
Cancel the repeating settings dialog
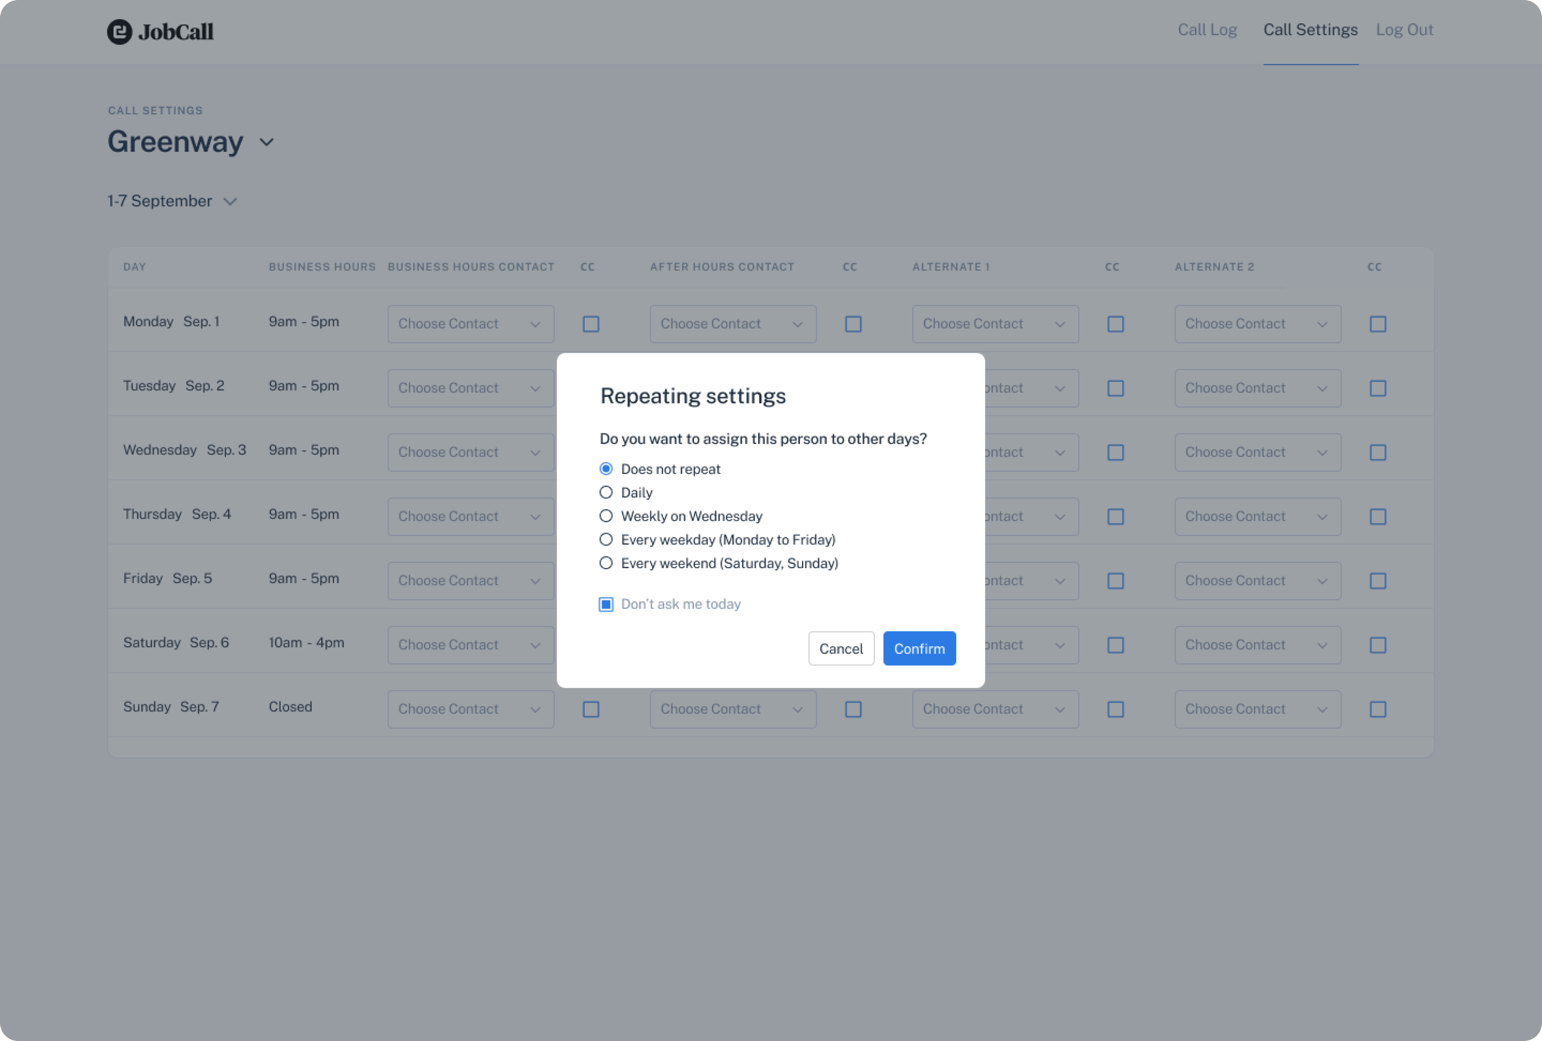click(841, 649)
